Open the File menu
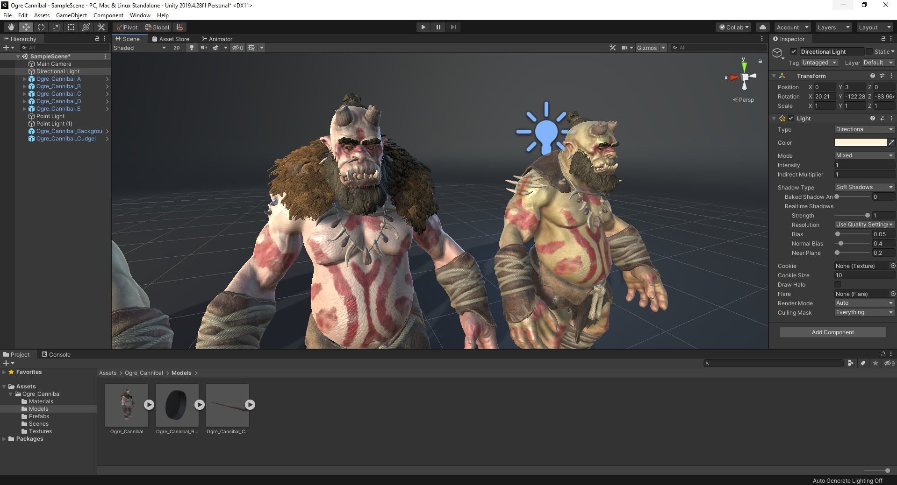Screen dimensions: 897x485 [7, 15]
